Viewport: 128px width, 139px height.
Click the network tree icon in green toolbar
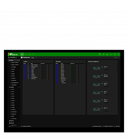pos(30,54)
